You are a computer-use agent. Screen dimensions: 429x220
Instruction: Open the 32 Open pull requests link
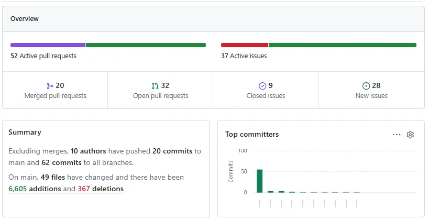pyautogui.click(x=161, y=91)
